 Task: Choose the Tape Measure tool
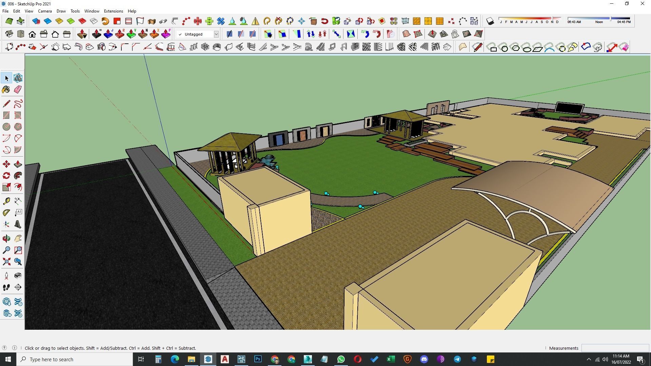click(6, 201)
